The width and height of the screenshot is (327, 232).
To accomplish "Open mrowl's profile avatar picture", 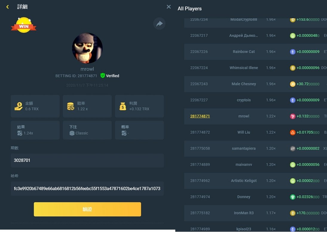I will [87, 48].
